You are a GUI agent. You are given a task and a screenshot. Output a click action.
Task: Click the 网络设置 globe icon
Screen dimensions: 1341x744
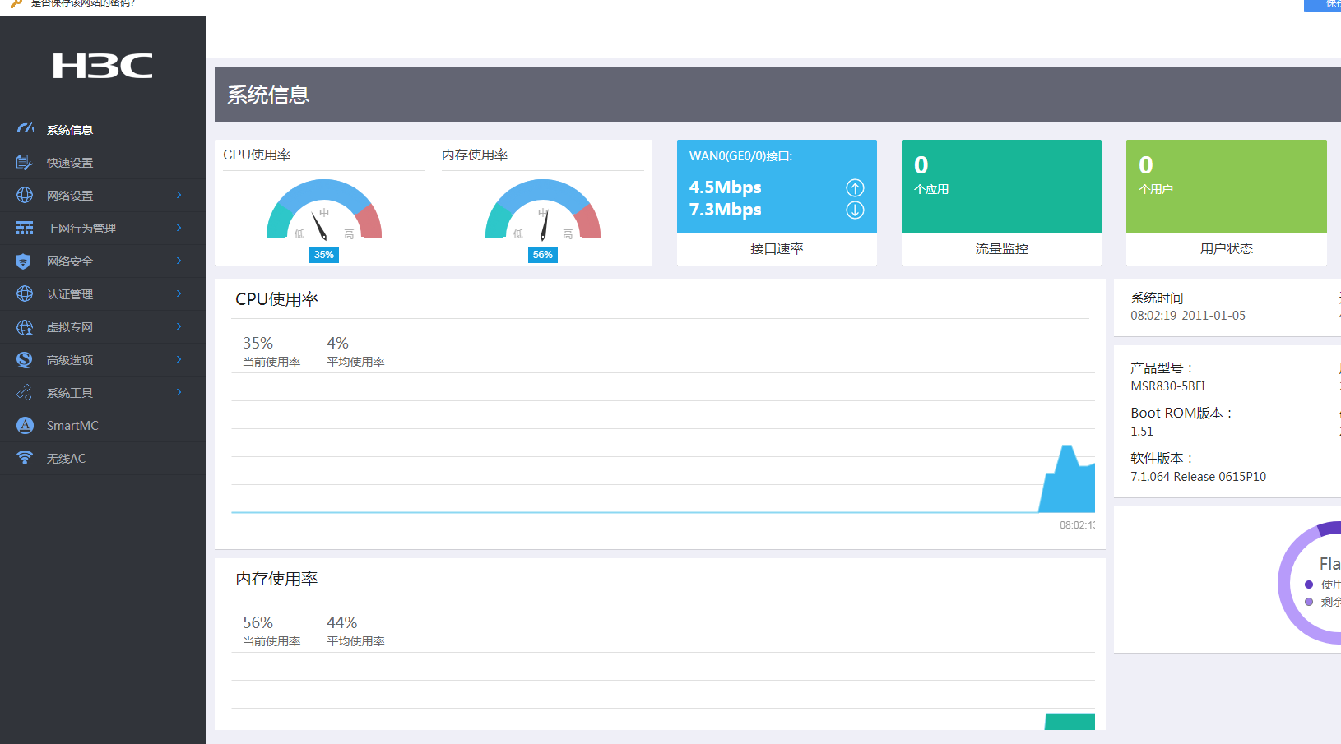(x=25, y=195)
